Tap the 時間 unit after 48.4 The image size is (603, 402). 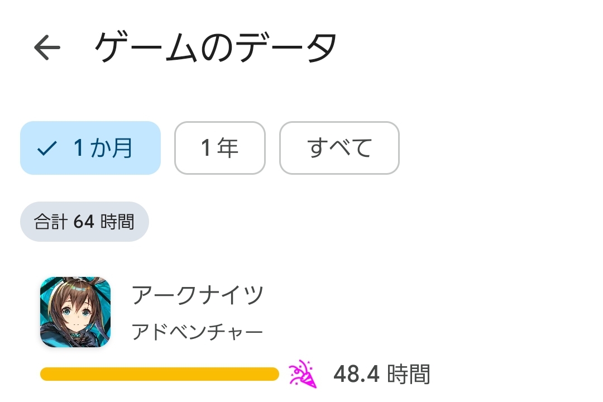point(410,374)
